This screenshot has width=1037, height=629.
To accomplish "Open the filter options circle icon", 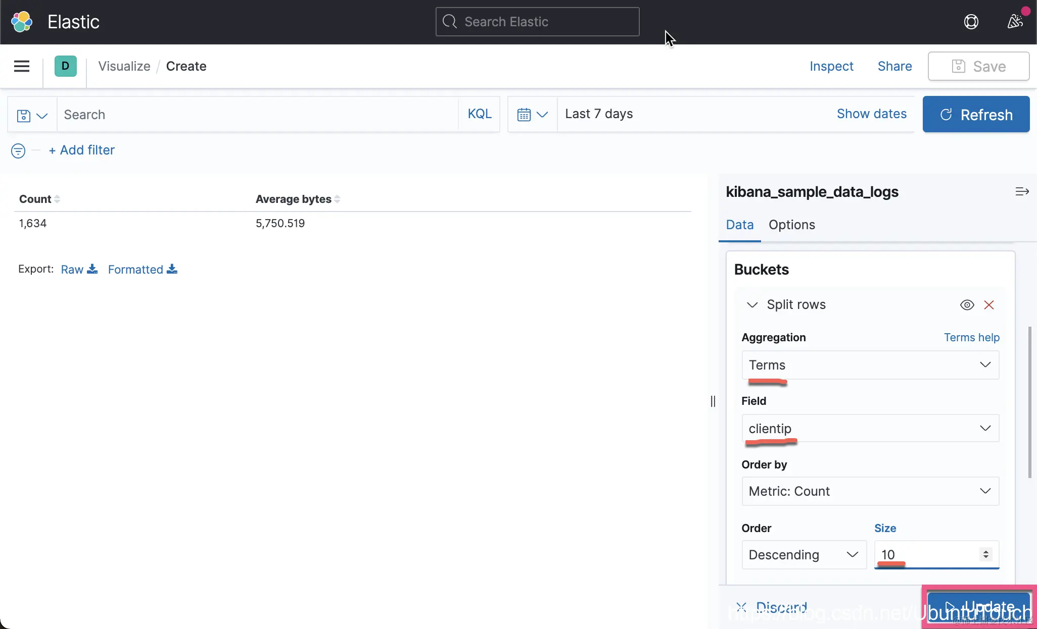I will [x=18, y=150].
